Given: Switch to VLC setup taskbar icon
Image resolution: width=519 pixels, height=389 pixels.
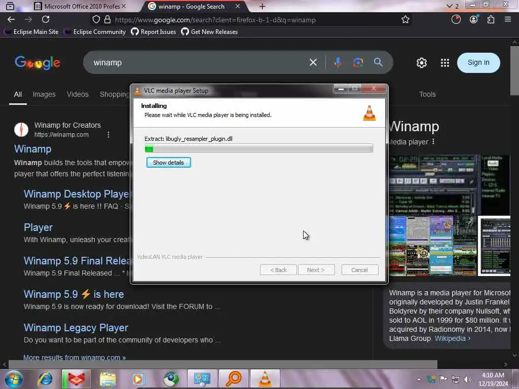Looking at the screenshot, I should pos(265,379).
